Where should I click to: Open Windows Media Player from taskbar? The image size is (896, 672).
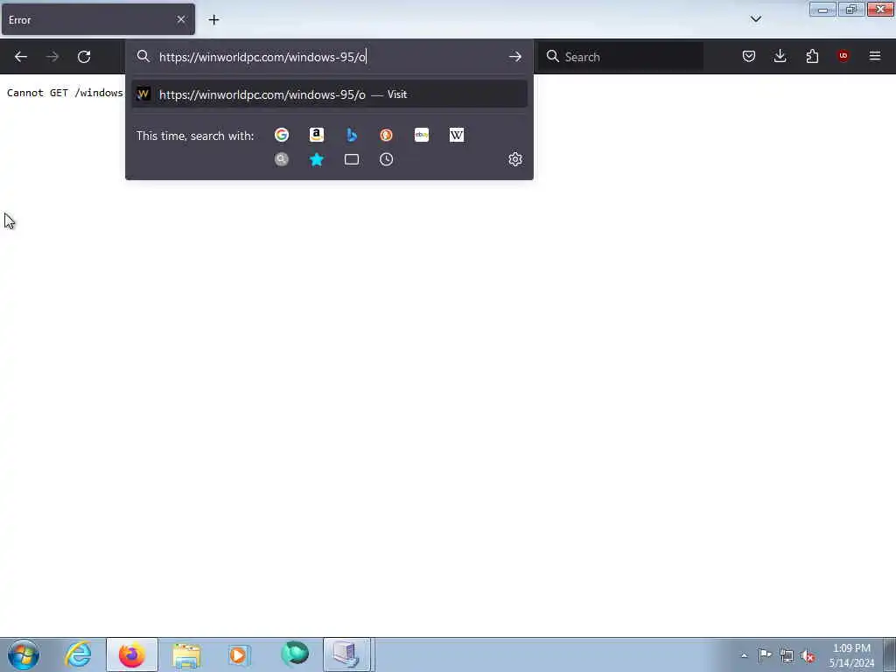click(x=238, y=654)
